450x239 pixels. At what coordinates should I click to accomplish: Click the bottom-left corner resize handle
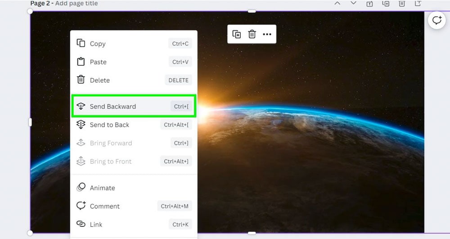tap(30, 233)
